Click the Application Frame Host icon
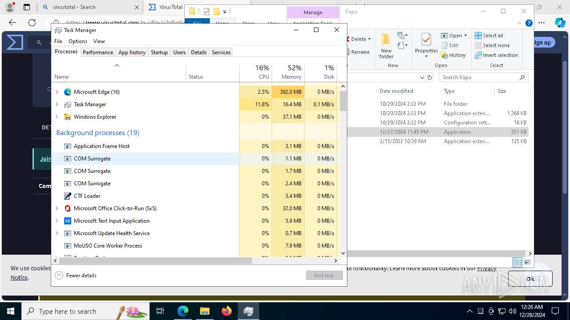Image resolution: width=570 pixels, height=320 pixels. 68,146
